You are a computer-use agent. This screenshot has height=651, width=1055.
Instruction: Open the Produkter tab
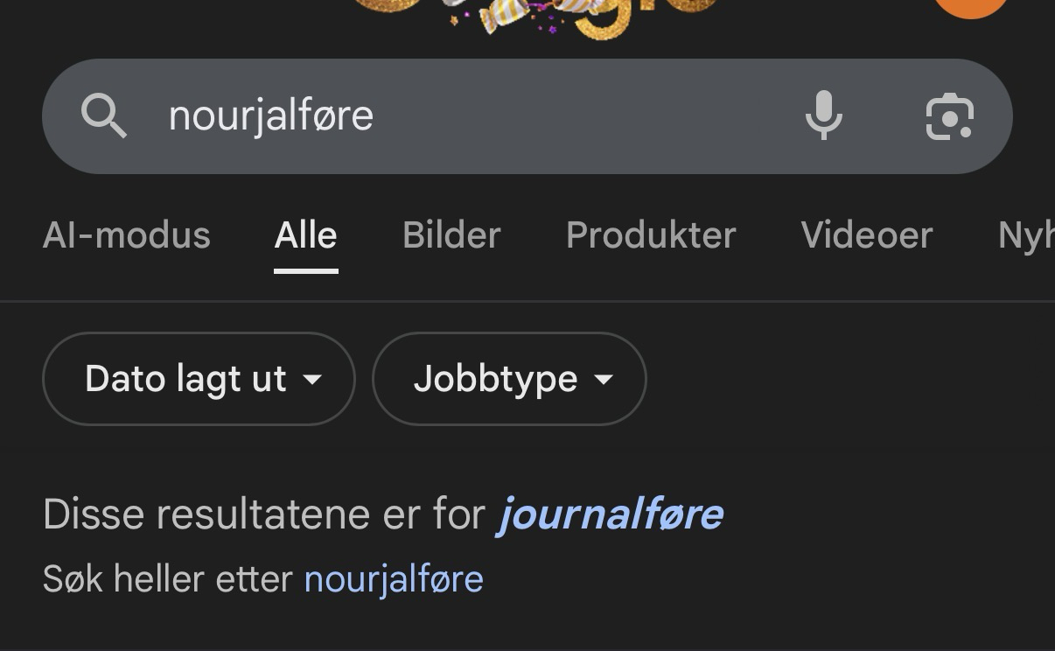[651, 235]
